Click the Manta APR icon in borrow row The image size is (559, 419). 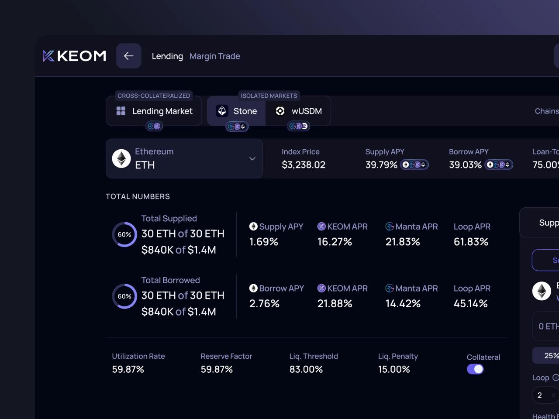point(390,288)
